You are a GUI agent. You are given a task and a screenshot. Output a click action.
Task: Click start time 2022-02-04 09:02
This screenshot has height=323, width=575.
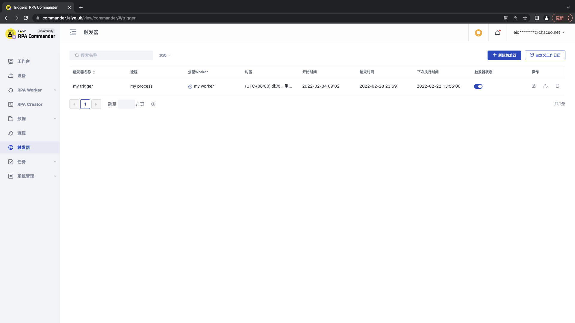click(x=321, y=86)
